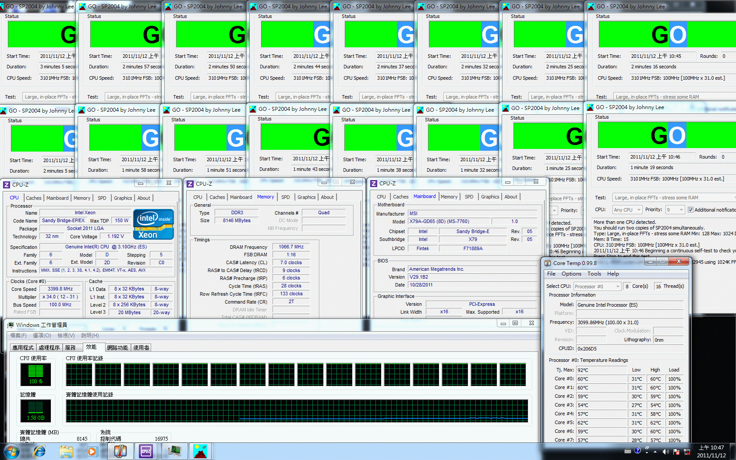Open Windows Media Player taskbar icon
Image resolution: width=736 pixels, height=460 pixels.
(x=92, y=451)
